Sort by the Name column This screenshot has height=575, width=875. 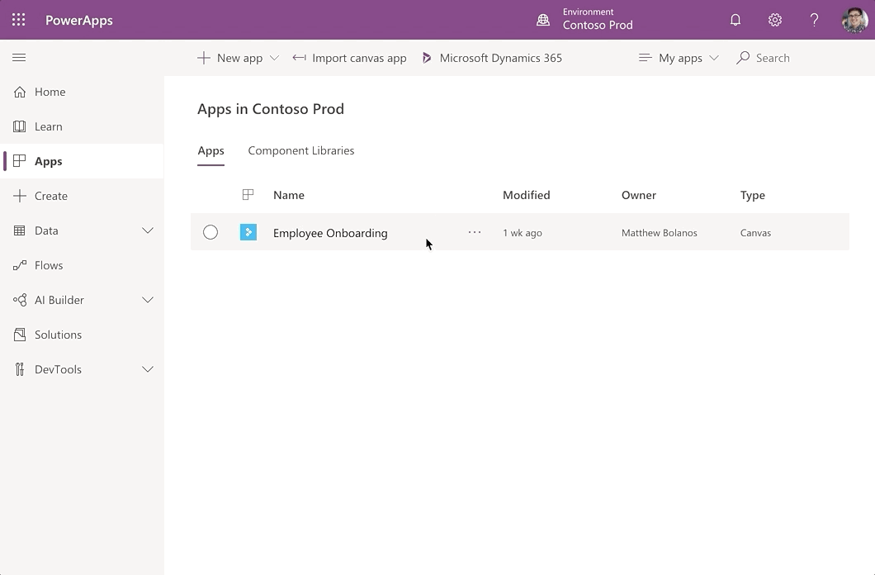pos(289,195)
